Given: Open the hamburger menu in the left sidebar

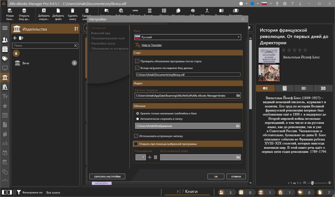Looking at the screenshot, I should 5,28.
